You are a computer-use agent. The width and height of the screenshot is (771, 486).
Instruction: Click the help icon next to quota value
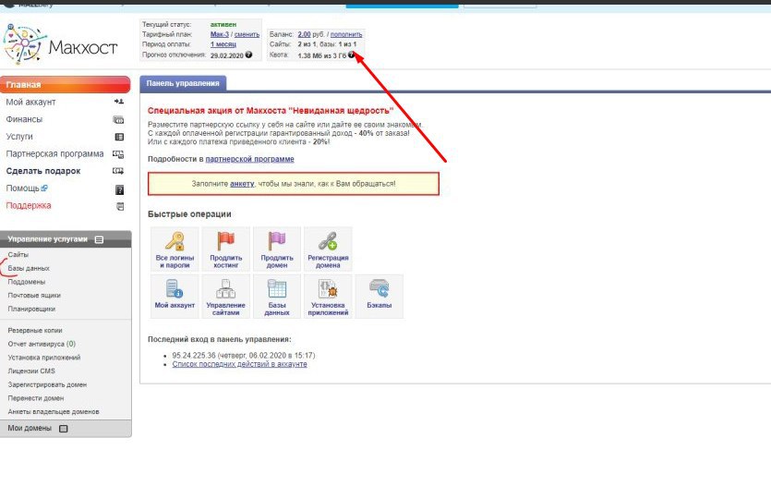pos(351,55)
